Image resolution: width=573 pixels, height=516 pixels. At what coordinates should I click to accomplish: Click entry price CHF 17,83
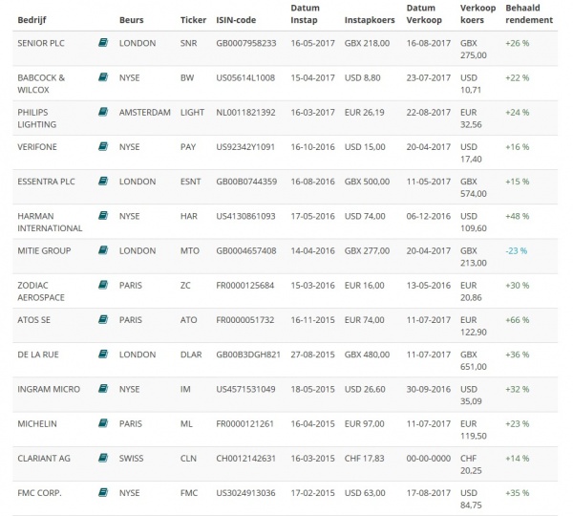coord(365,459)
